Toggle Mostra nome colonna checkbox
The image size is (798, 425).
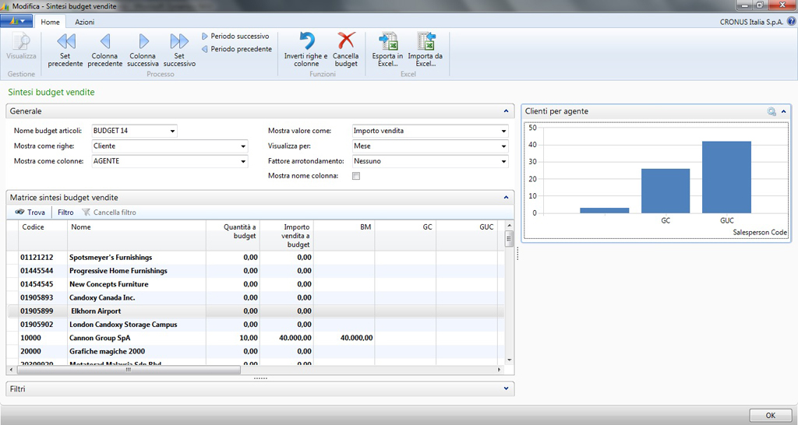(356, 177)
